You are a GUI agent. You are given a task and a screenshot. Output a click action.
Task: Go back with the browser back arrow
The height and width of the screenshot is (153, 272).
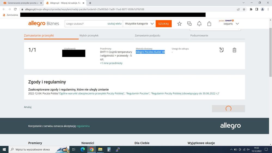point(4,9)
